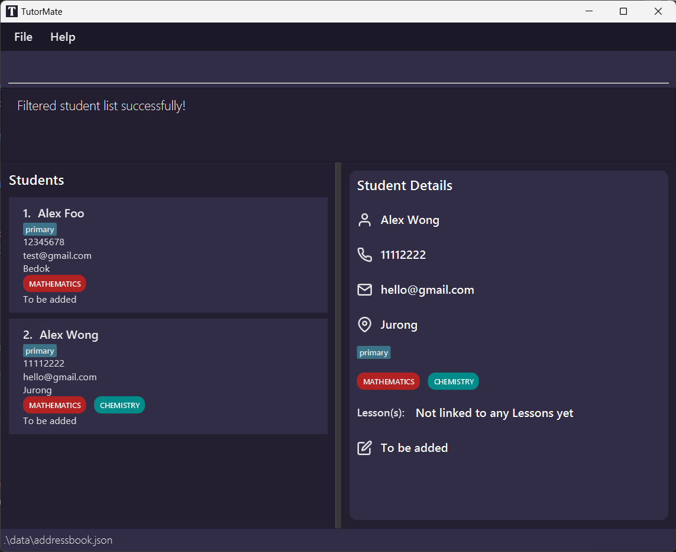Click 'To be added' under Alex Foo

click(50, 300)
